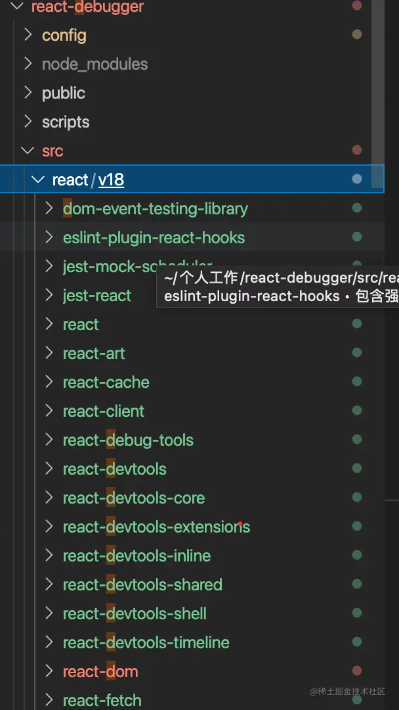
Task: Select the react-devtools folder name
Action: (x=114, y=469)
